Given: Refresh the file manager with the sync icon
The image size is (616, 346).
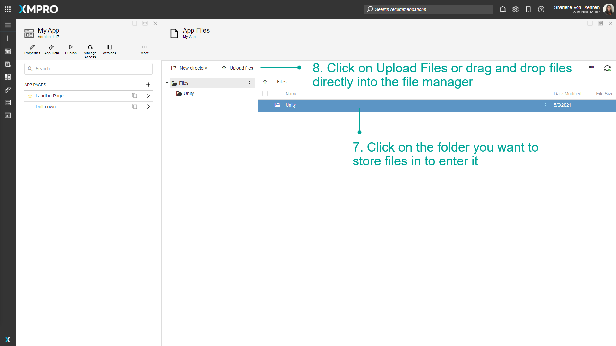Looking at the screenshot, I should pyautogui.click(x=607, y=68).
